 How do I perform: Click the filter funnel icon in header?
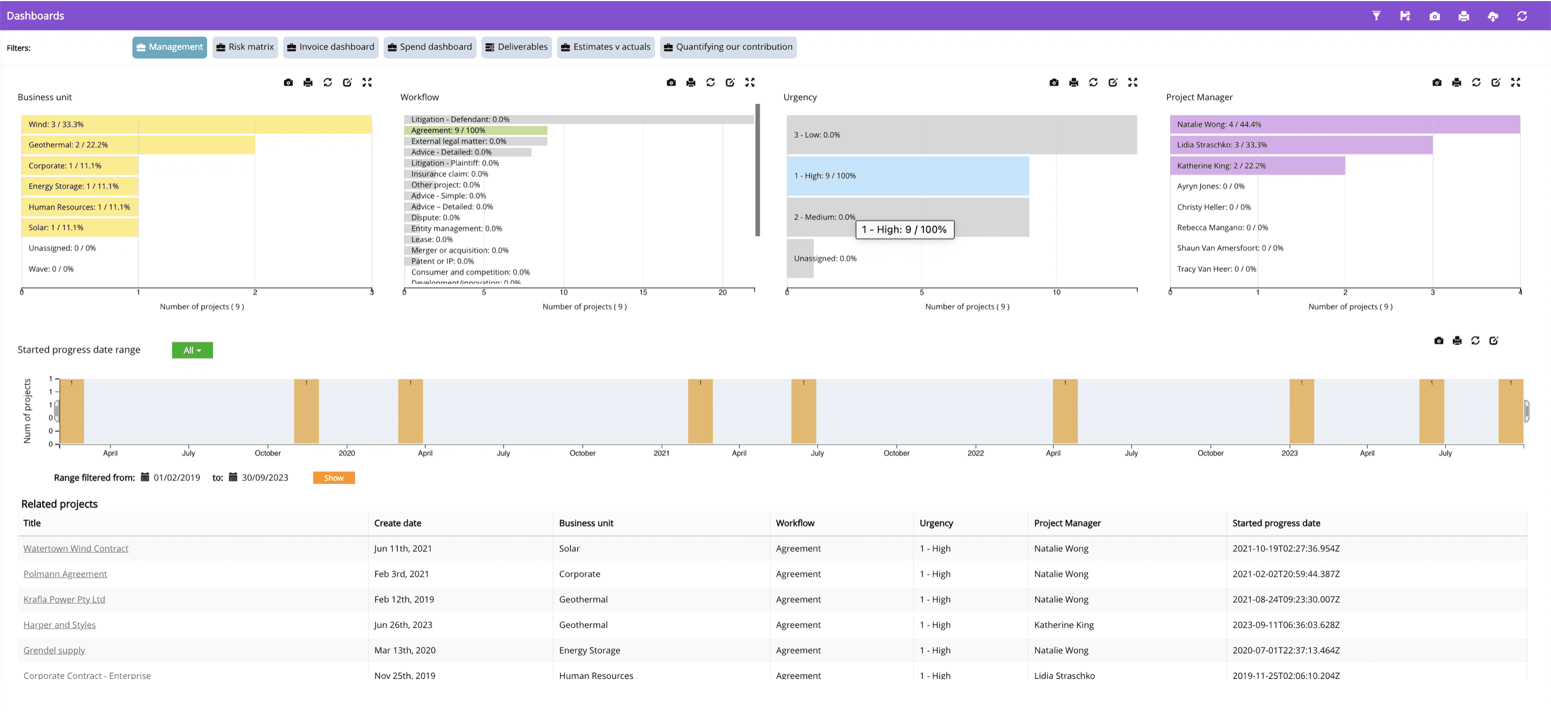click(1376, 16)
